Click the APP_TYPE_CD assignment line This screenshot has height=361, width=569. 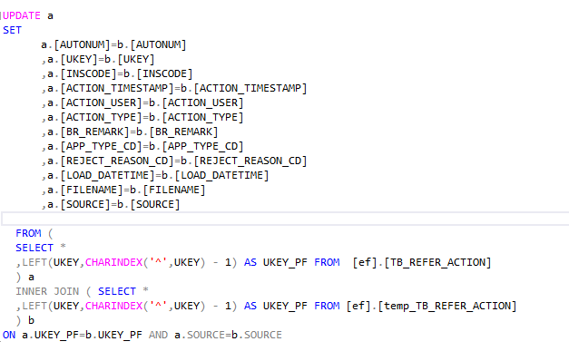(142, 146)
